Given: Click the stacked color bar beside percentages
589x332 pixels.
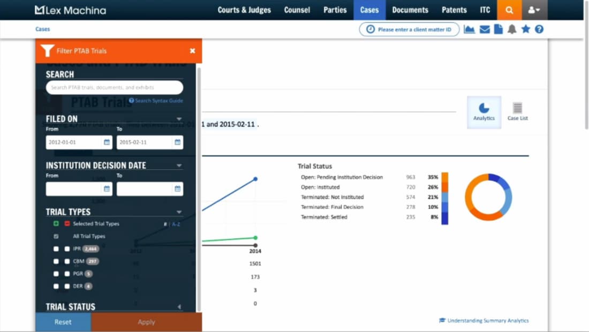Looking at the screenshot, I should (445, 198).
